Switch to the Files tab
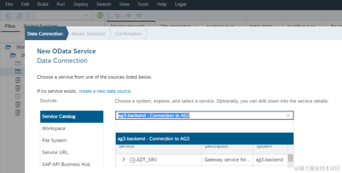Image resolution: width=342 pixels, height=173 pixels. pos(10,26)
